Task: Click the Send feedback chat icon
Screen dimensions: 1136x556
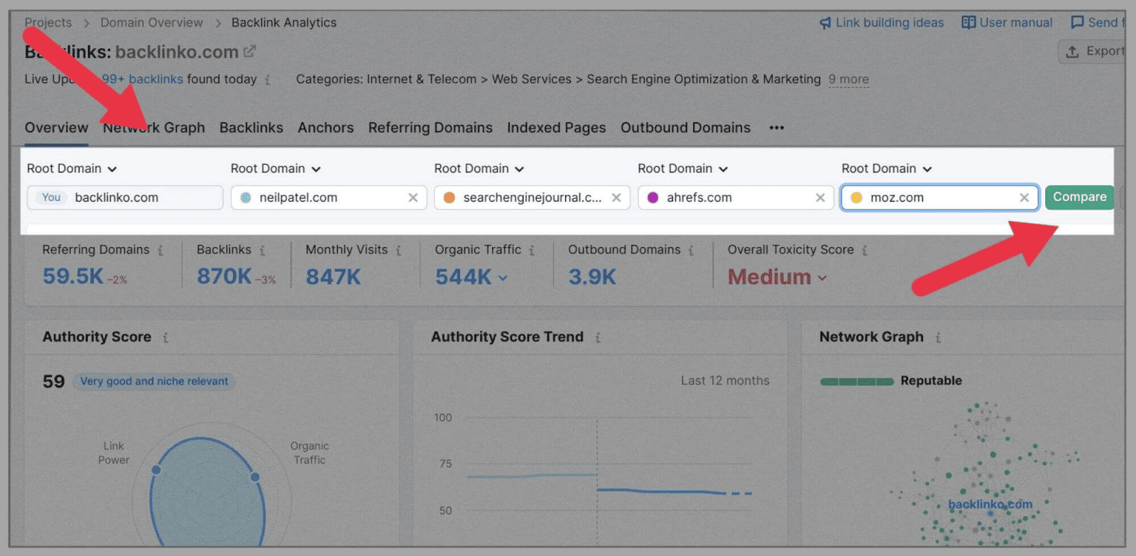Action: 1077,23
